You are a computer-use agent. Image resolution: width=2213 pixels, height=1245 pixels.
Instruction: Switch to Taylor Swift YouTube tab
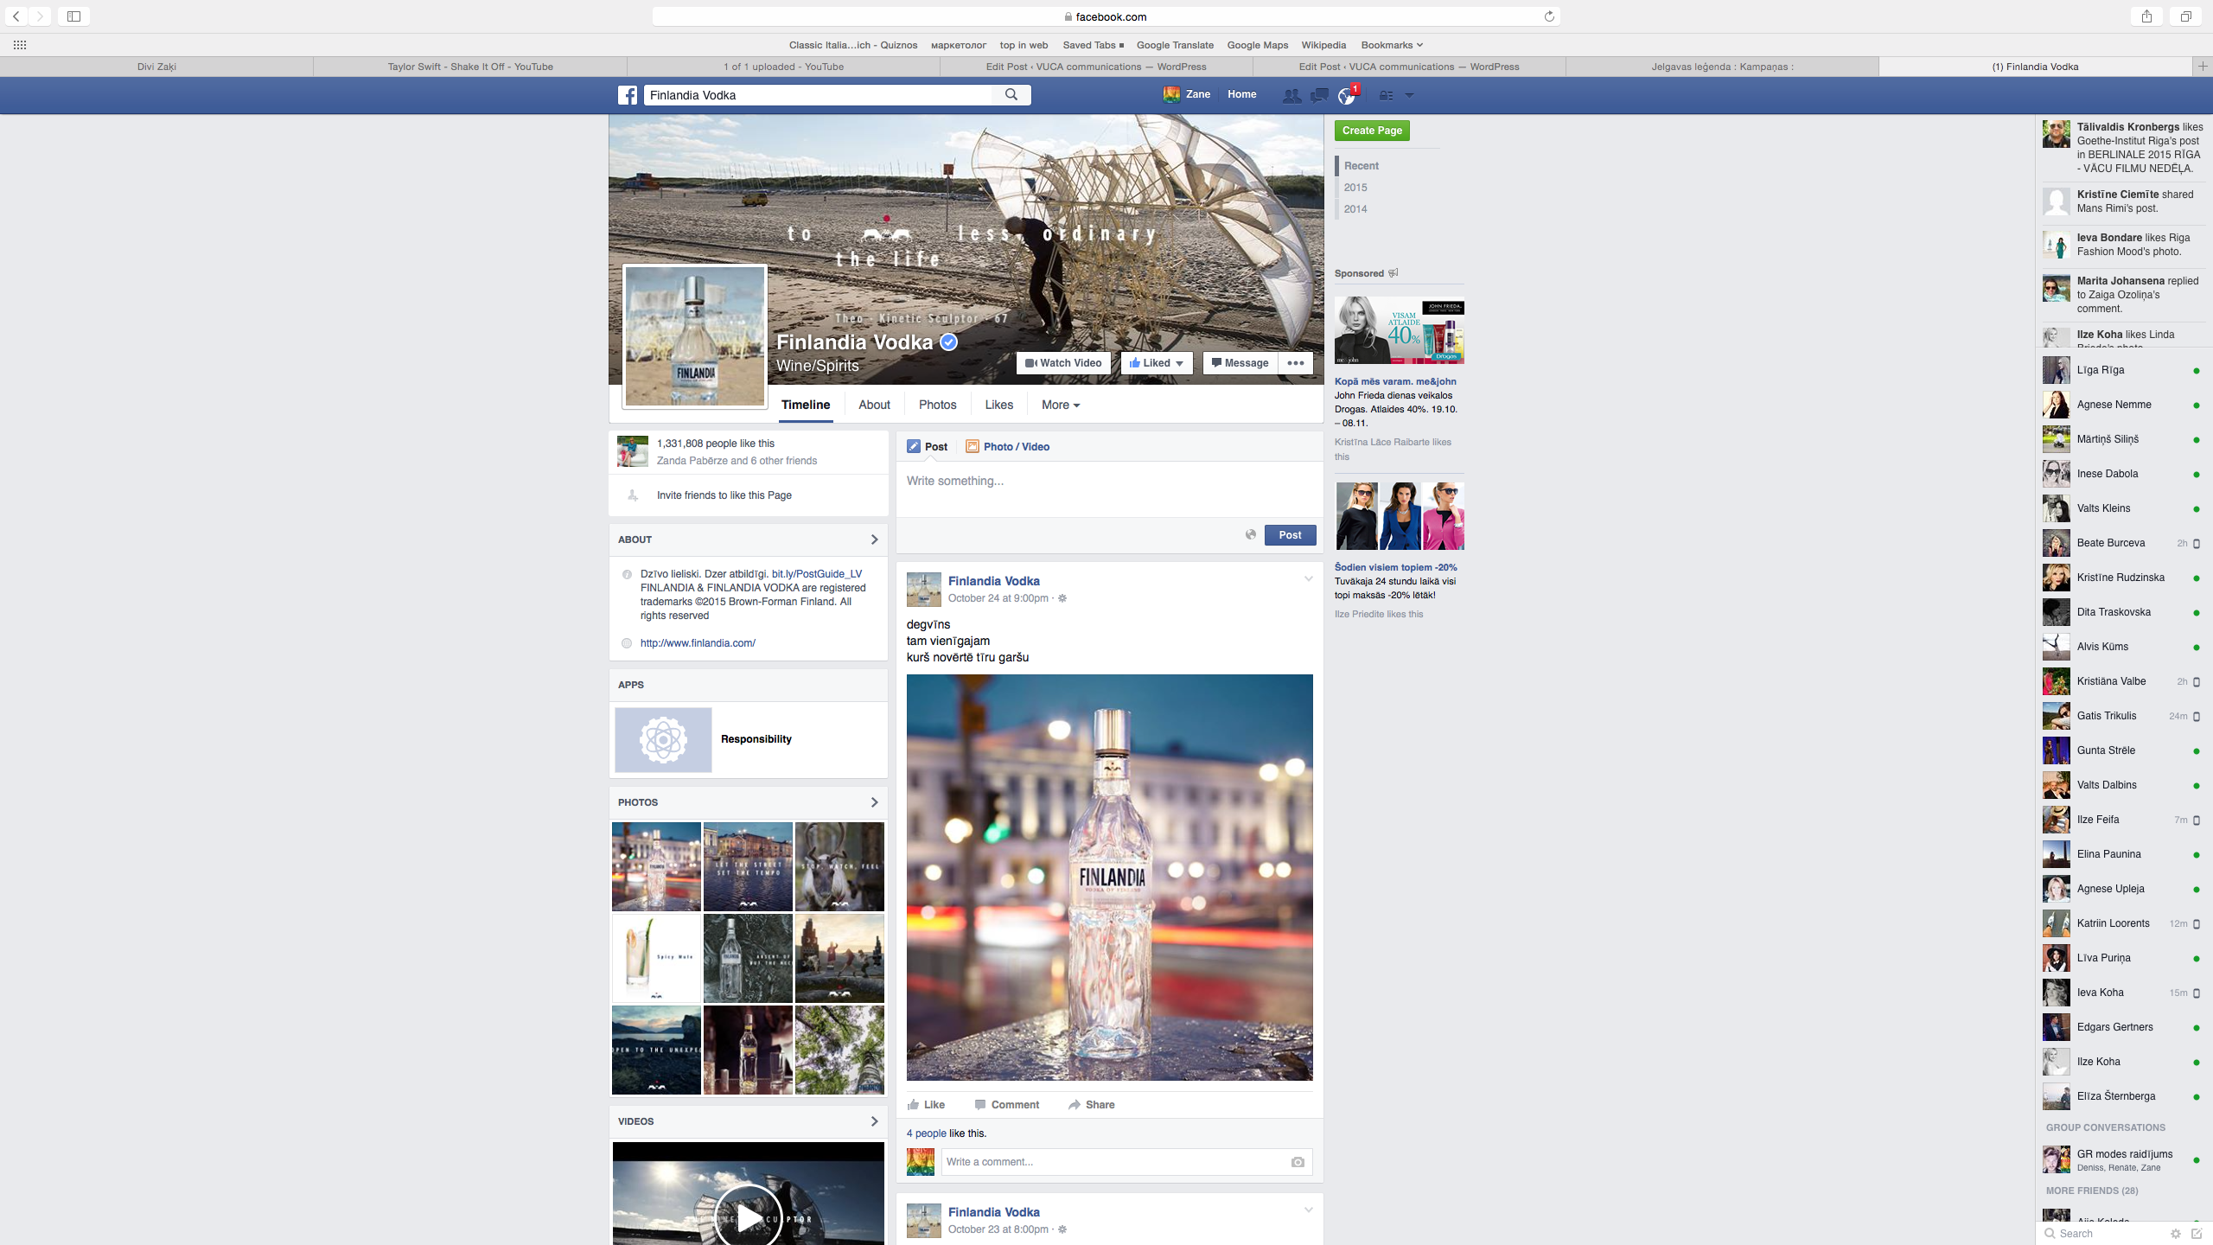(x=470, y=67)
